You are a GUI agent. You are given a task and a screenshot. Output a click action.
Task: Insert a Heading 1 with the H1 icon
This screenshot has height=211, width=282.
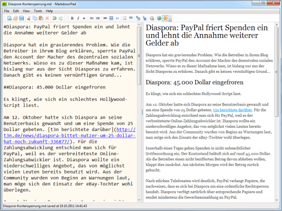pos(91,18)
